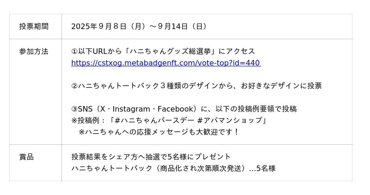Click the 投票期間 header cell
Screen dimensions: 370x195
pos(34,27)
